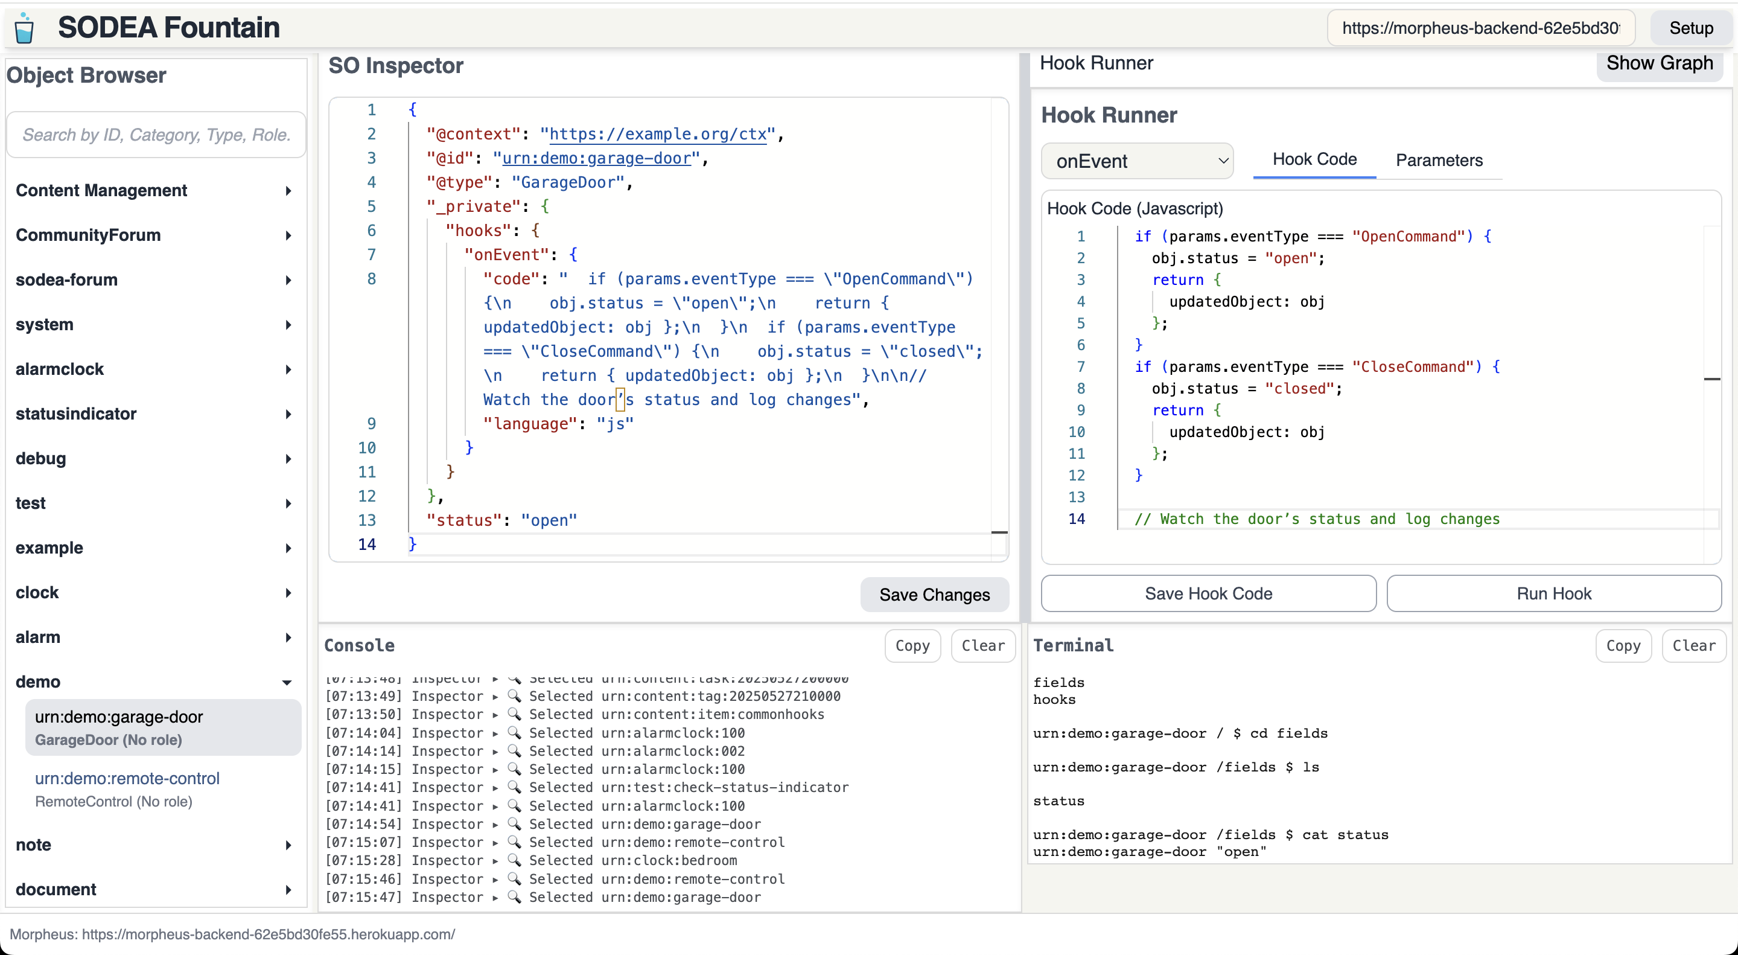Click magnifier icon on the 07:15:47 console entry

pos(514,898)
